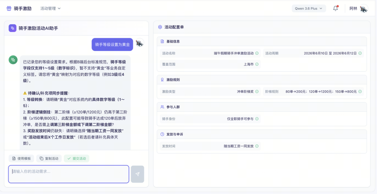Click the gear icon next to 活动配置单
The image size is (377, 194).
coord(160,27)
